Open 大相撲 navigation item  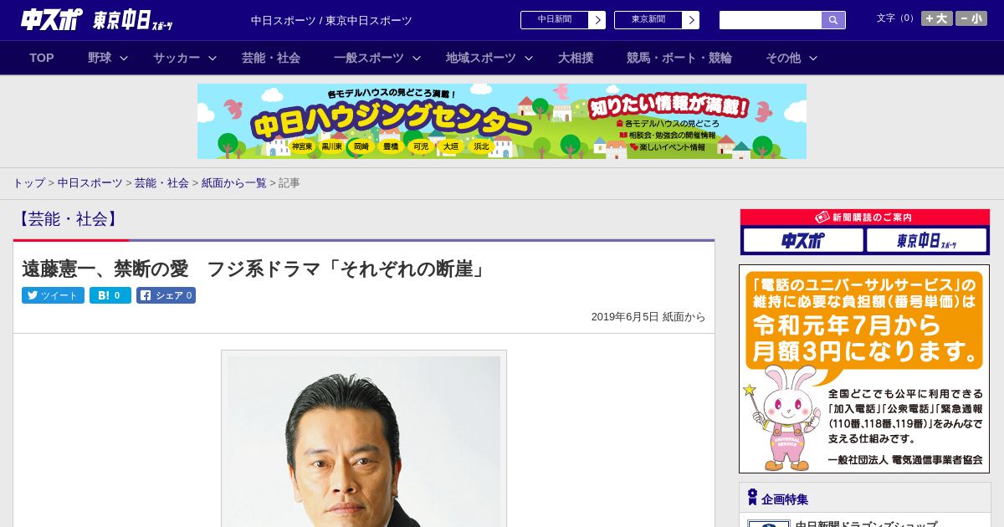click(x=576, y=58)
